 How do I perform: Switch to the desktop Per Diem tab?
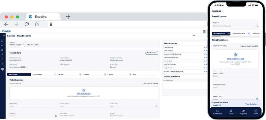[69, 74]
